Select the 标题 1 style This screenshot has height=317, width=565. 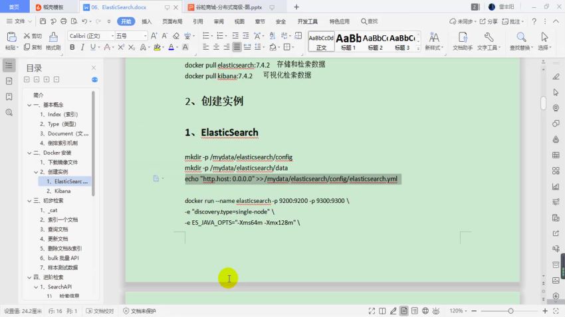pos(348,41)
